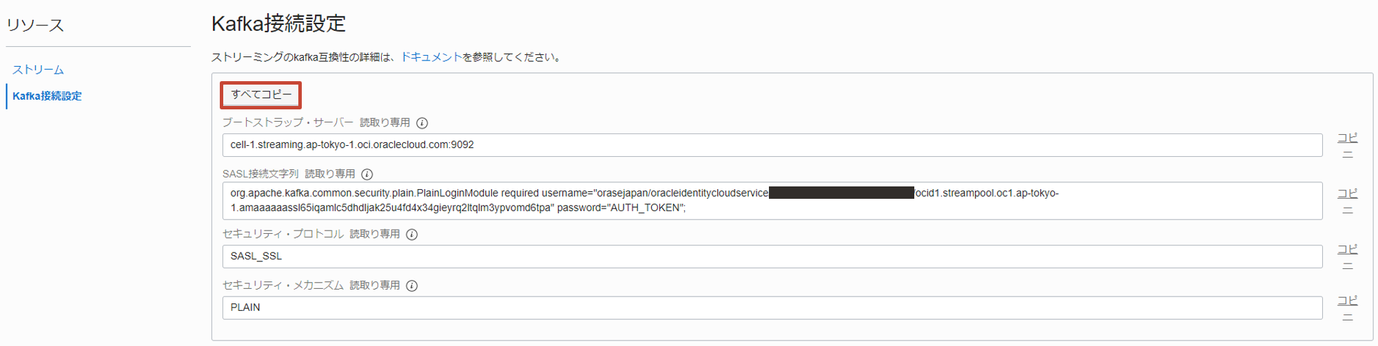Click info icon beside SASL接続文字列 label
1378x346 pixels.
click(x=367, y=174)
